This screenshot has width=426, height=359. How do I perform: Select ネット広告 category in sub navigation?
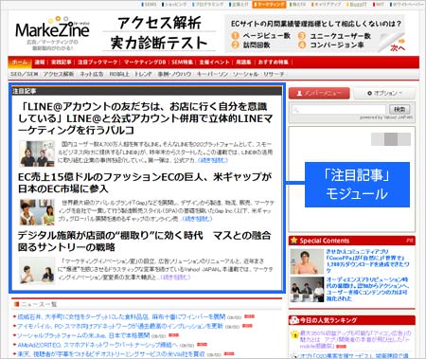(x=92, y=74)
